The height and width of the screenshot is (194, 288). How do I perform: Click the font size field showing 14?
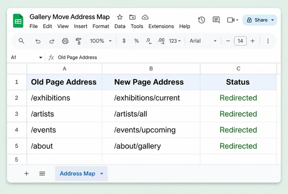point(240,41)
